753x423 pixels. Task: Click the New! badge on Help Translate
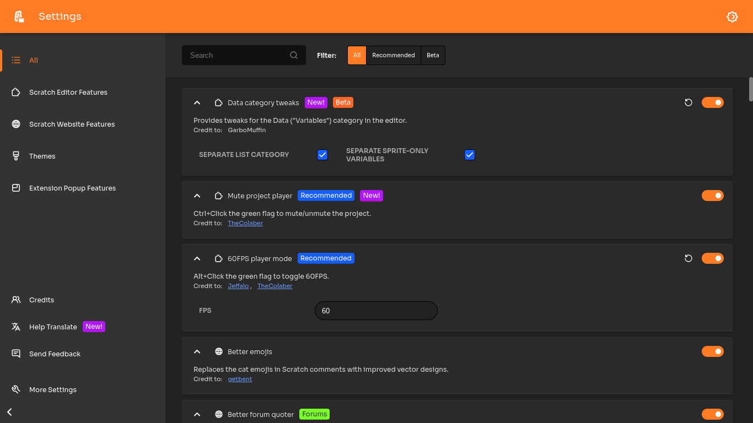pos(94,327)
